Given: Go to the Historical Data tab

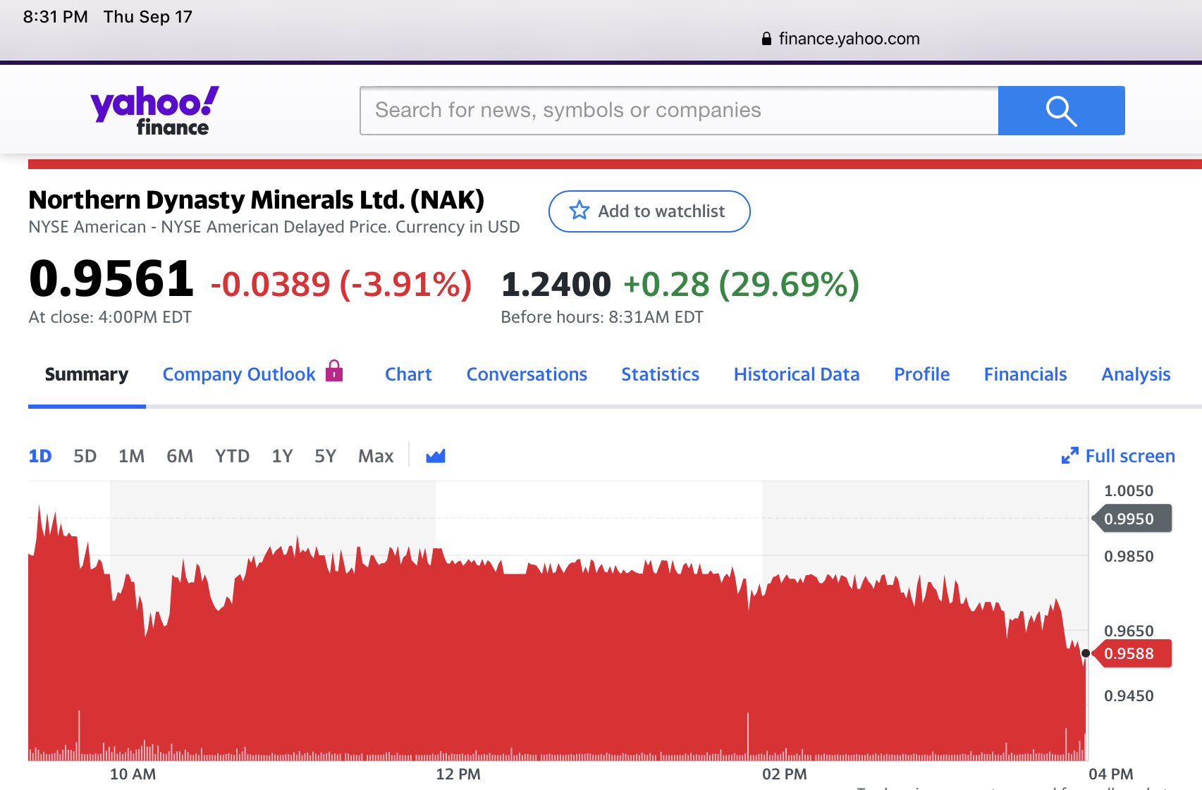Looking at the screenshot, I should tap(797, 374).
